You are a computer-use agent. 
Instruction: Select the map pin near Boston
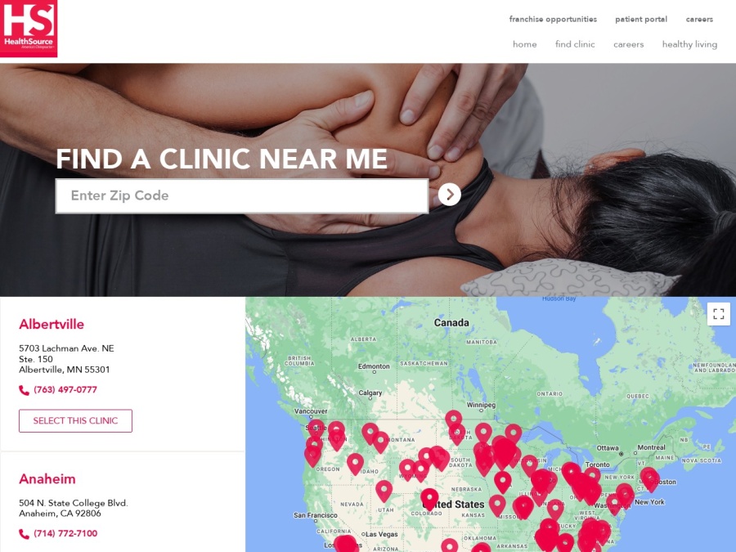pyautogui.click(x=649, y=478)
